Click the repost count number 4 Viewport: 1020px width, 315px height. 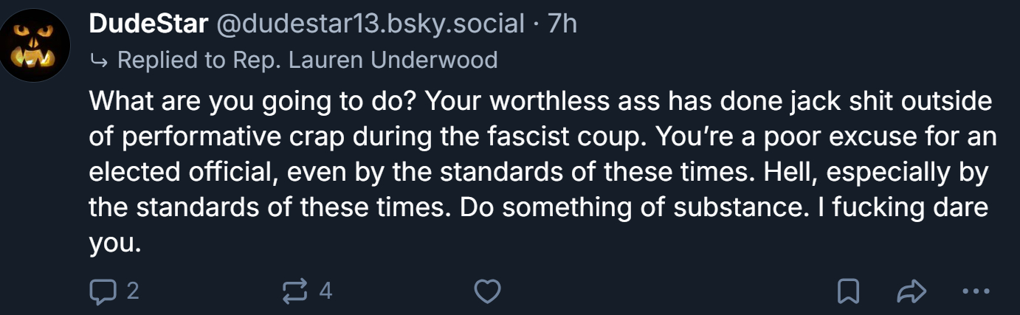pyautogui.click(x=325, y=291)
